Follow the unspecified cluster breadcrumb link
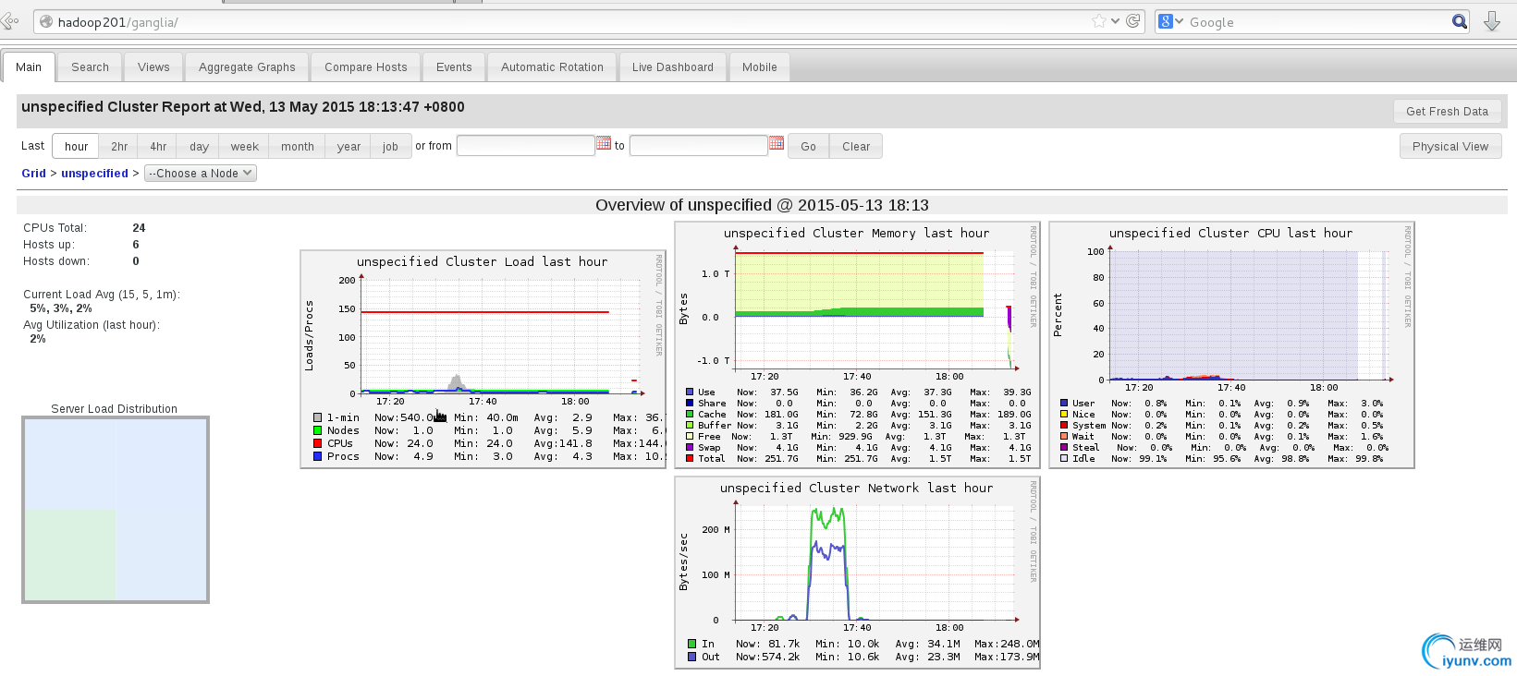1517x676 pixels. coord(94,173)
